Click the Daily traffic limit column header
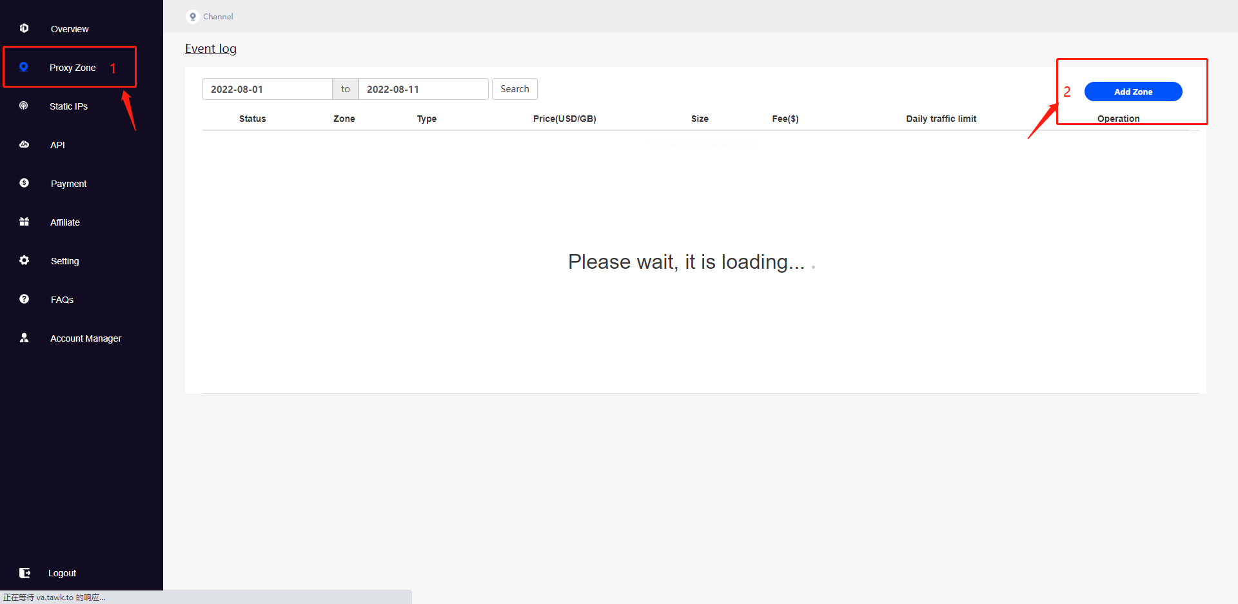The image size is (1238, 604). (x=941, y=119)
